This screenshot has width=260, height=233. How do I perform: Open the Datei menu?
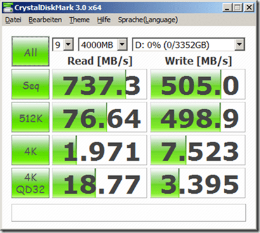(13, 20)
